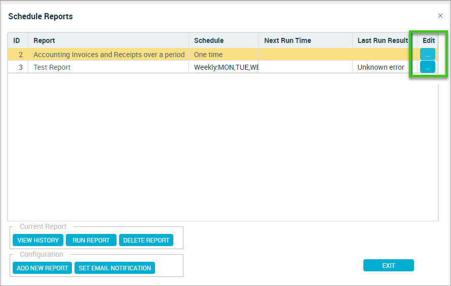The height and width of the screenshot is (286, 451).
Task: Exit the Schedule Reports dialog
Action: click(x=389, y=265)
